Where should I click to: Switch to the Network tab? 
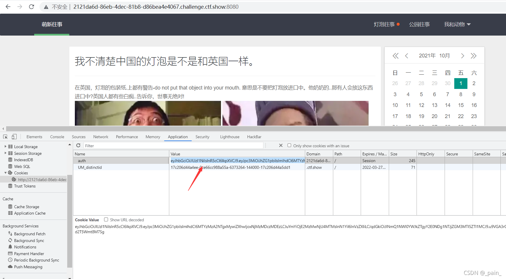click(101, 136)
